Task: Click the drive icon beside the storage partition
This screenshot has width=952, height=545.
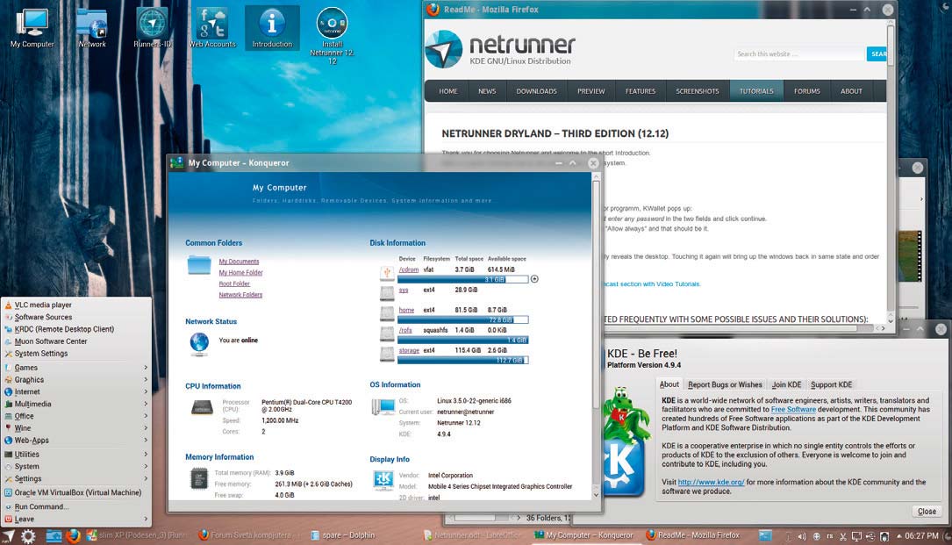Action: tap(387, 355)
